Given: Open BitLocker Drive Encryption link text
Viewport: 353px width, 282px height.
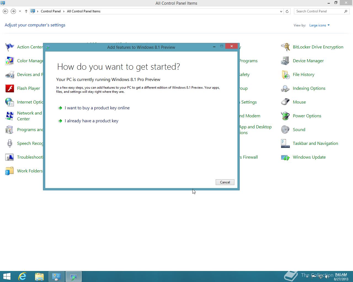Looking at the screenshot, I should (x=318, y=47).
